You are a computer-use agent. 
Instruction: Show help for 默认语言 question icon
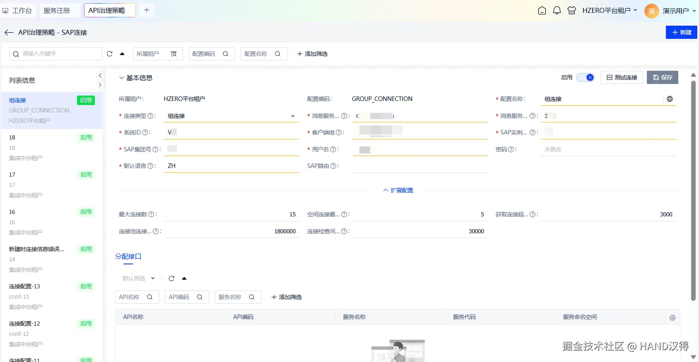pyautogui.click(x=150, y=166)
